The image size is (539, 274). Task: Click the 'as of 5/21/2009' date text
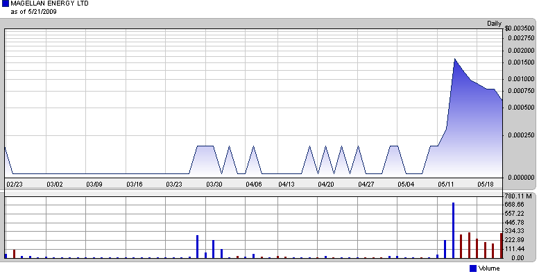click(x=33, y=12)
